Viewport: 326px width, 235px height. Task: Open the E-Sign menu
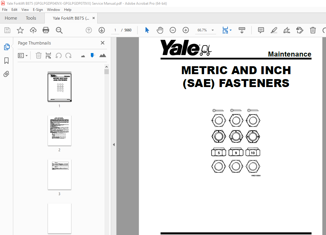coord(38,10)
